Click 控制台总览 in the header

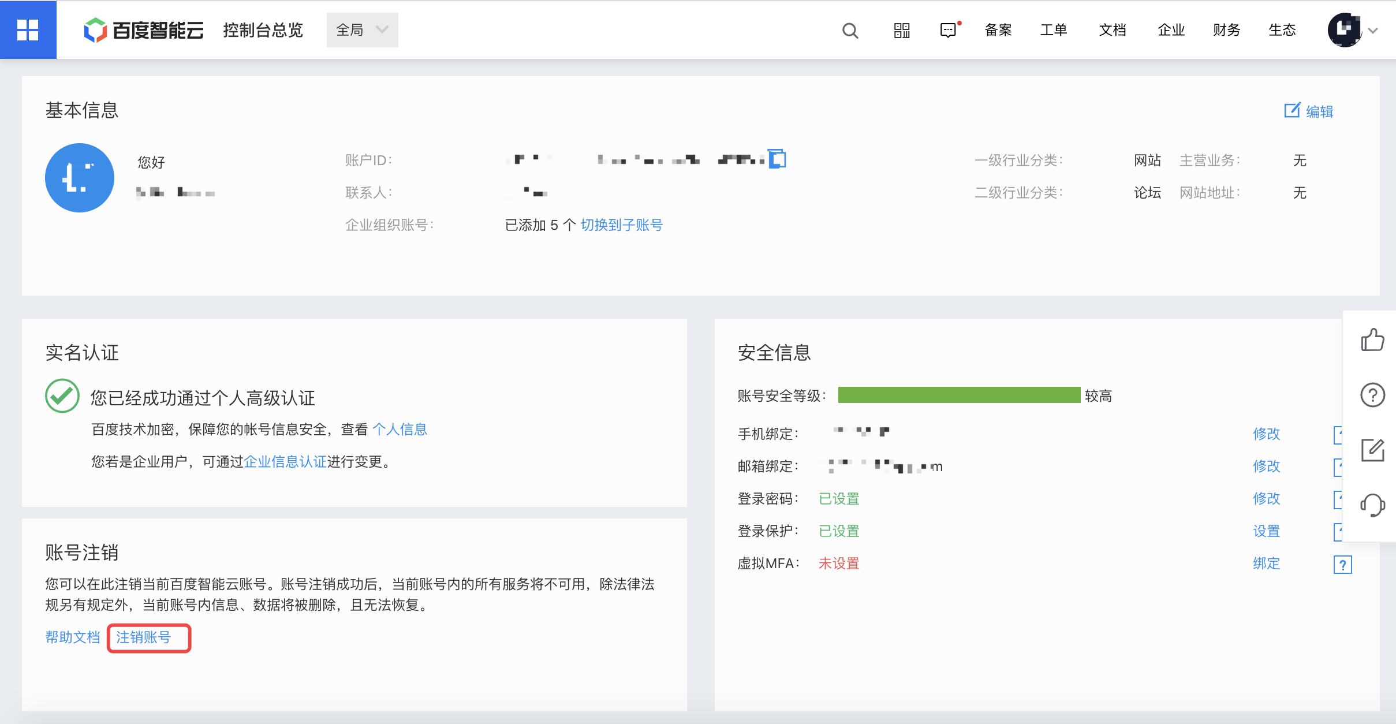coord(263,30)
